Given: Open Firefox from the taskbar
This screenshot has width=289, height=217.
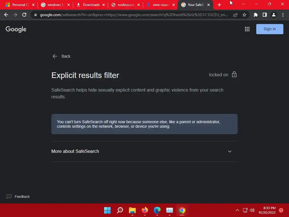Looking at the screenshot, I should (145, 210).
